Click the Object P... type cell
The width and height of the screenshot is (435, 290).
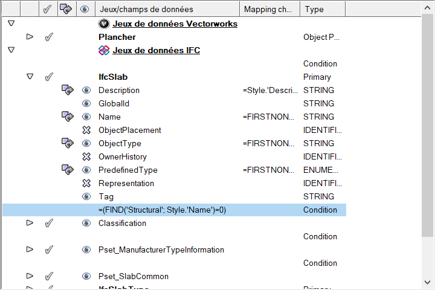(x=321, y=37)
